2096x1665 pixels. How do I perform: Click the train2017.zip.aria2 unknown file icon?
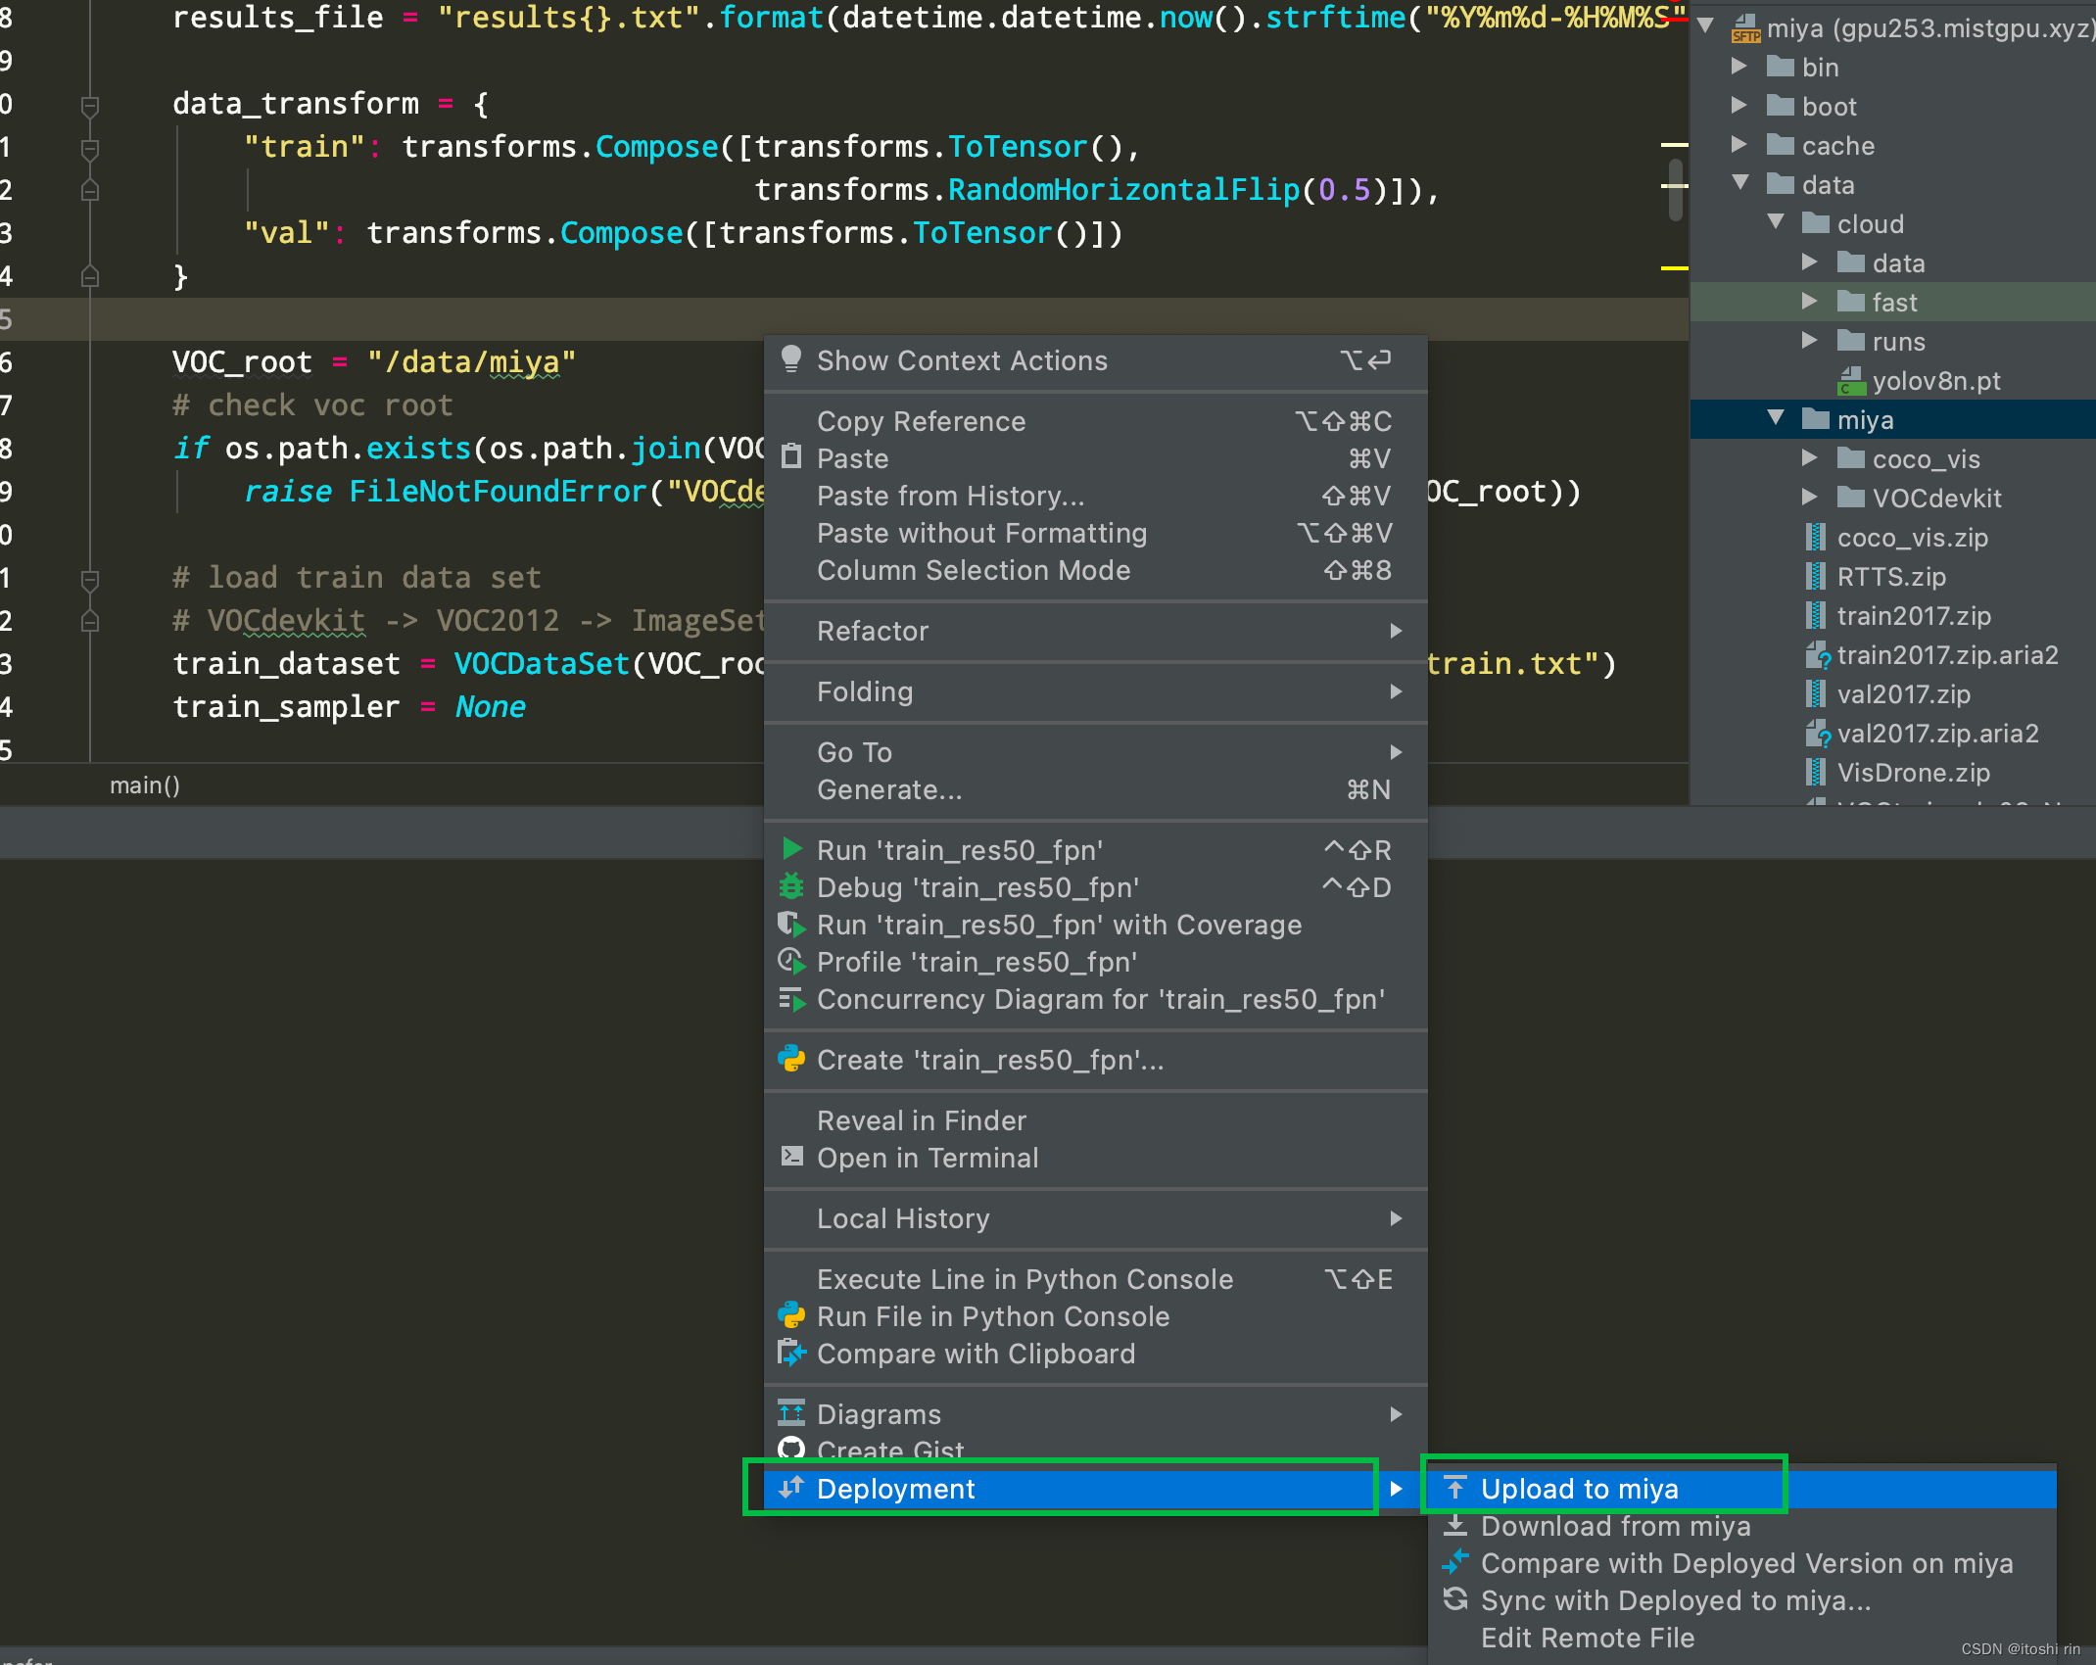tap(1817, 654)
